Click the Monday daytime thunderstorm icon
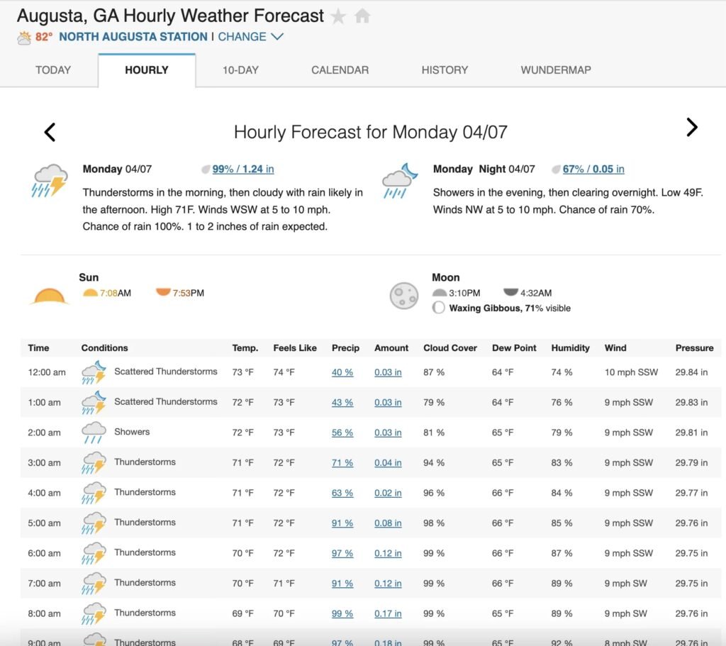 tap(50, 181)
